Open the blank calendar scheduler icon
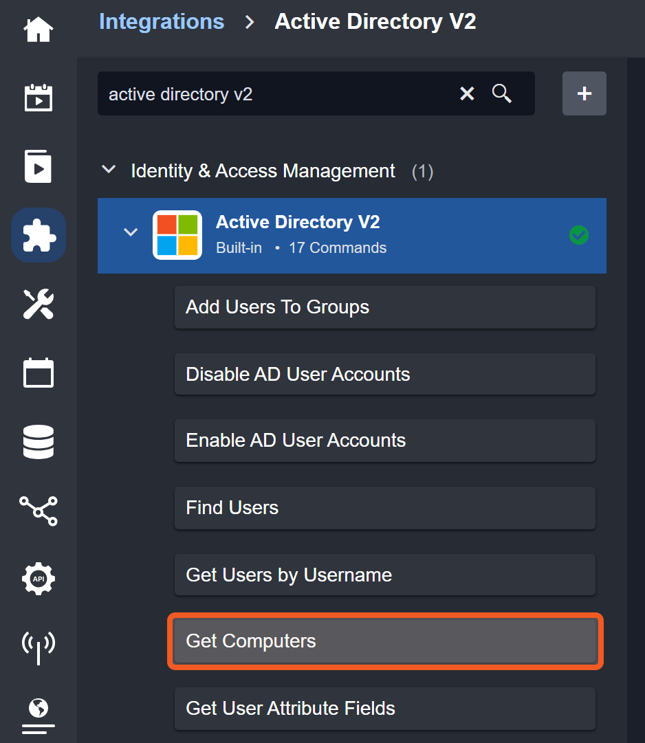Screen dimensions: 645x743 (x=38, y=373)
